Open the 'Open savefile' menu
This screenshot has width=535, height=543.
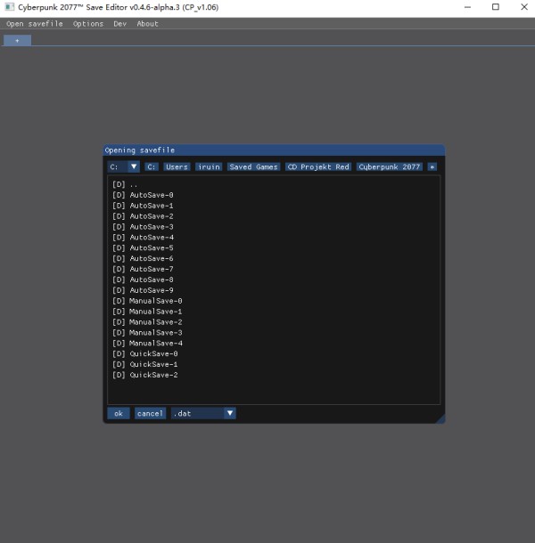point(35,24)
